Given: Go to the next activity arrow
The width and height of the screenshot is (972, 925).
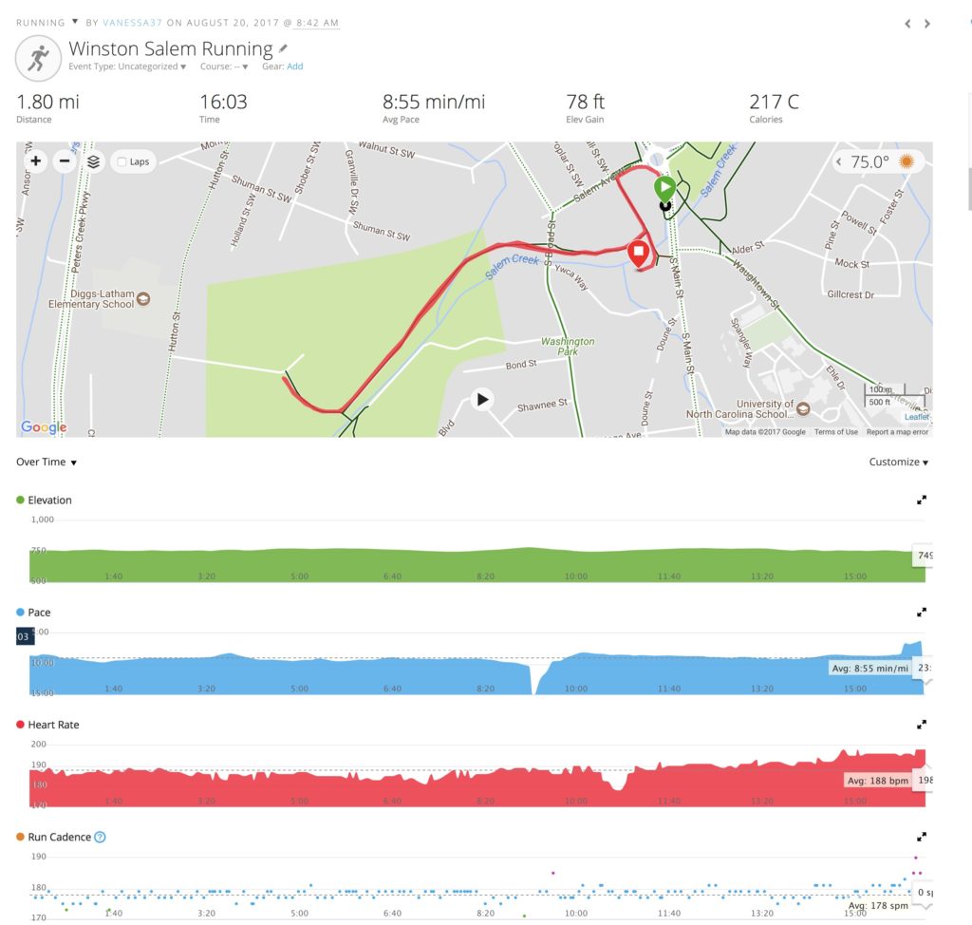Looking at the screenshot, I should [927, 24].
